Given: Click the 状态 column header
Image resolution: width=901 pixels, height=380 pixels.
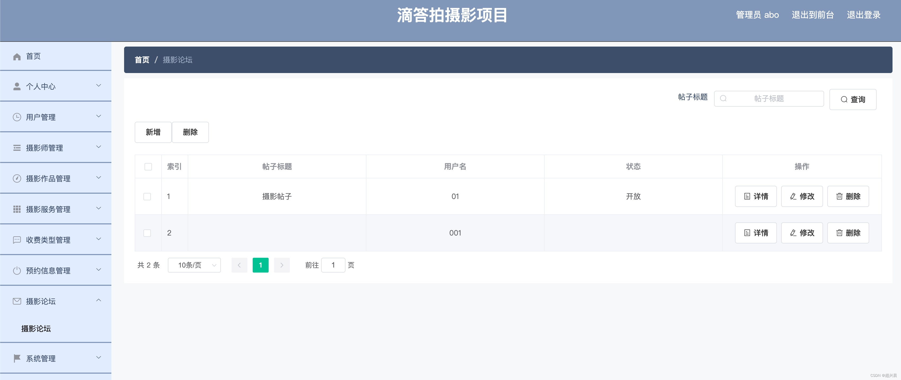Looking at the screenshot, I should (633, 166).
